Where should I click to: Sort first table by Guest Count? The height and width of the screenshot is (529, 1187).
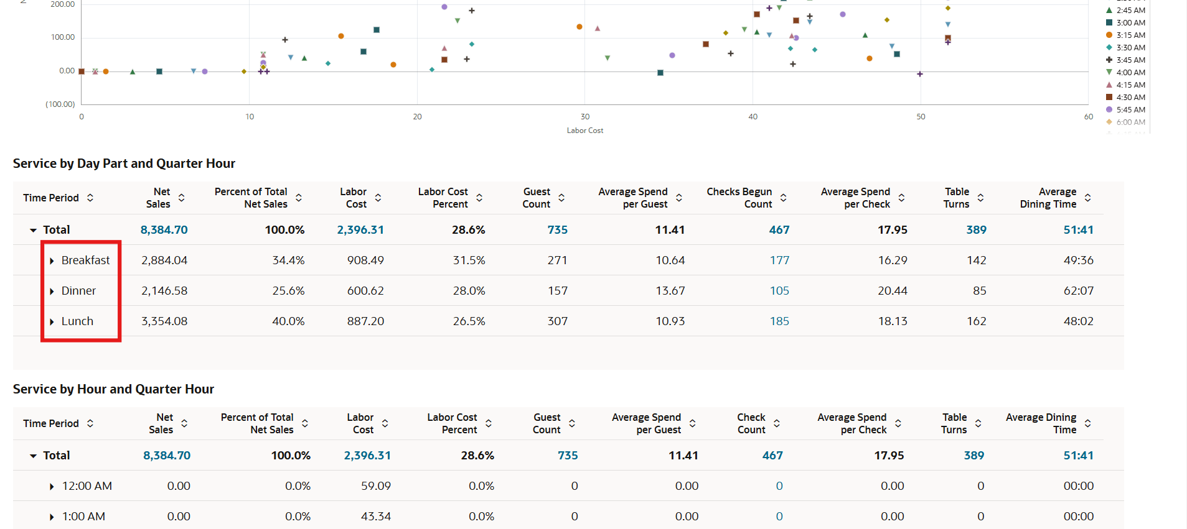point(561,198)
